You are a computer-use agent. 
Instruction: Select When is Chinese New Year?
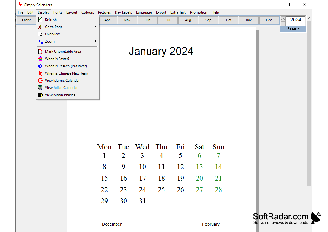(x=67, y=73)
